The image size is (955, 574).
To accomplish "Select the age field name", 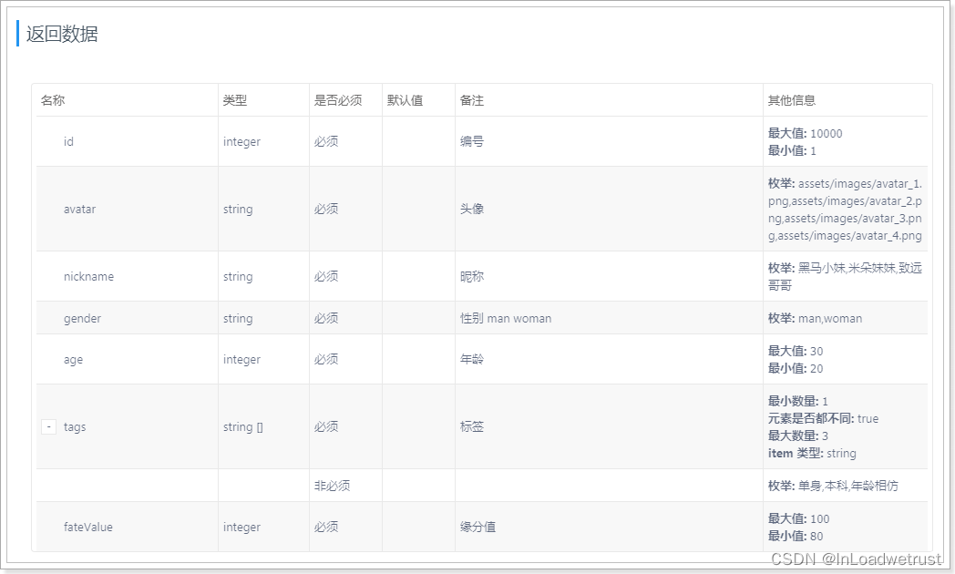I will coord(73,360).
